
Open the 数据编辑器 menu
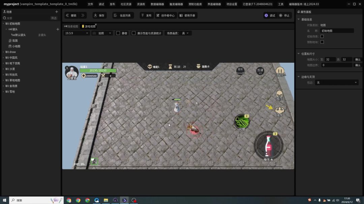(157, 4)
